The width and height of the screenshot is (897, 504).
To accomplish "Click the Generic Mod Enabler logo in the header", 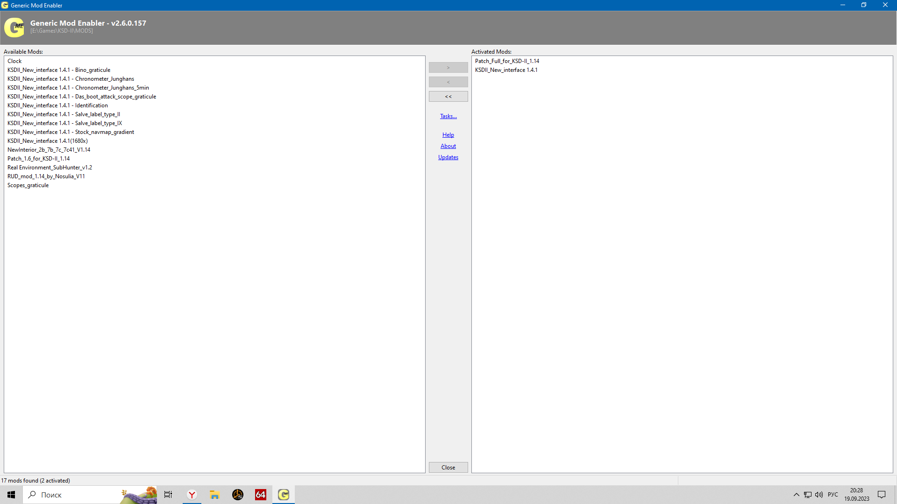I will coord(14,28).
